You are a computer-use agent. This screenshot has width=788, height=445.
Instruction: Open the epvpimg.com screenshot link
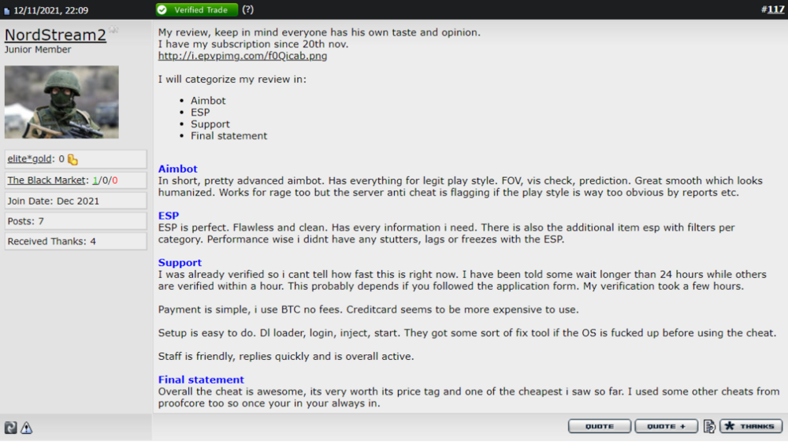[x=243, y=56]
